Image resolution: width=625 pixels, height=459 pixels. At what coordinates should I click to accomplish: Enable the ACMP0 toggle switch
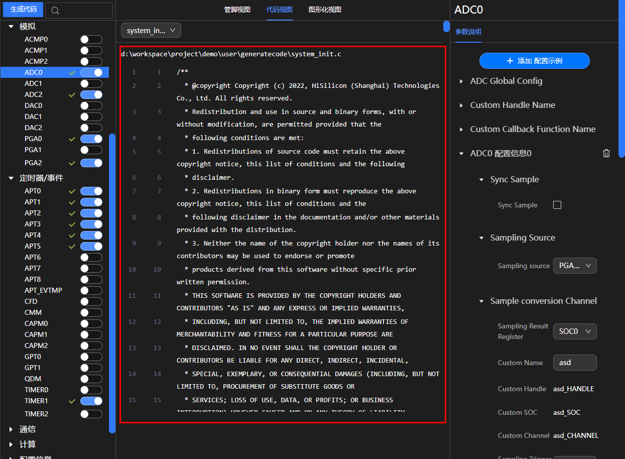[91, 39]
